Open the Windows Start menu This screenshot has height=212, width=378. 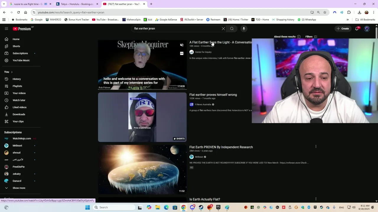point(87,207)
